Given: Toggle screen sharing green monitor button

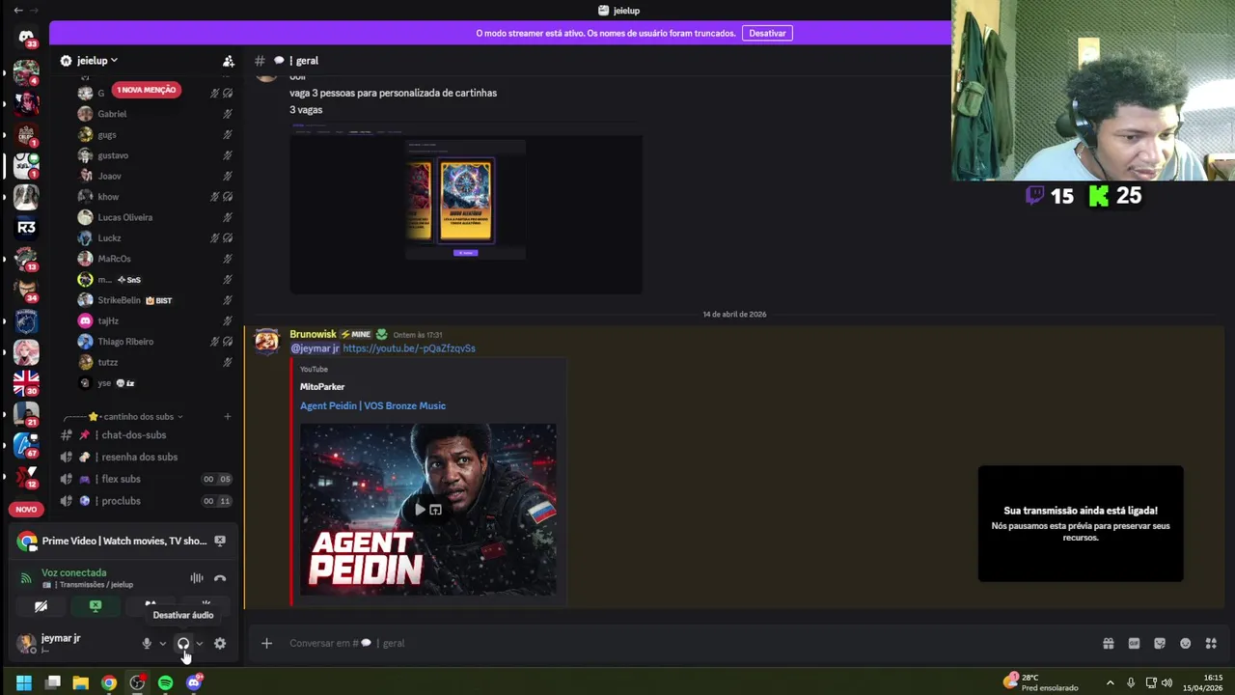Looking at the screenshot, I should [96, 606].
